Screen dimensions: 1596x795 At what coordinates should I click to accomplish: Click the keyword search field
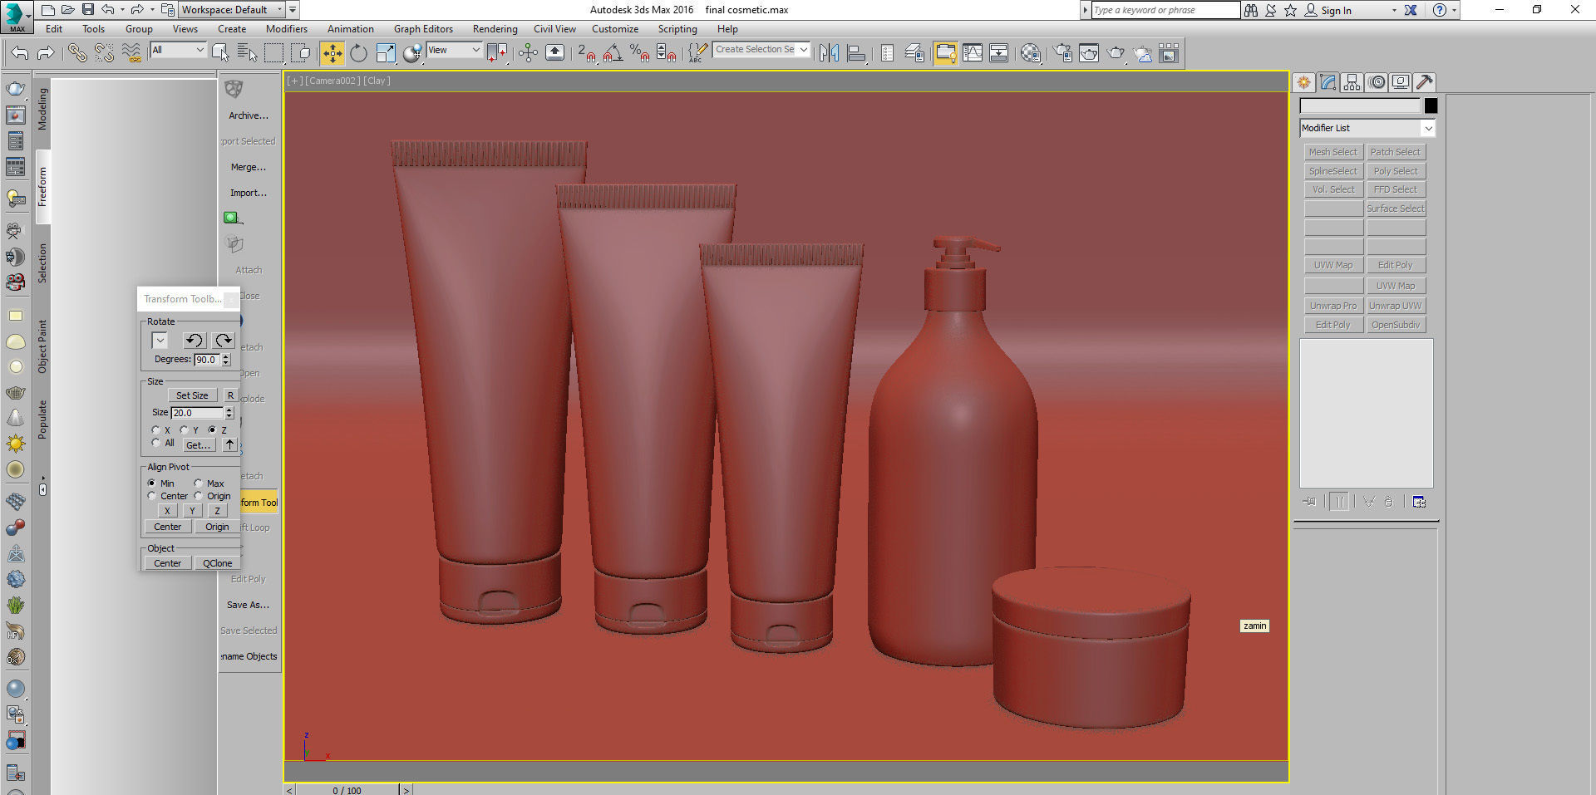pos(1165,10)
